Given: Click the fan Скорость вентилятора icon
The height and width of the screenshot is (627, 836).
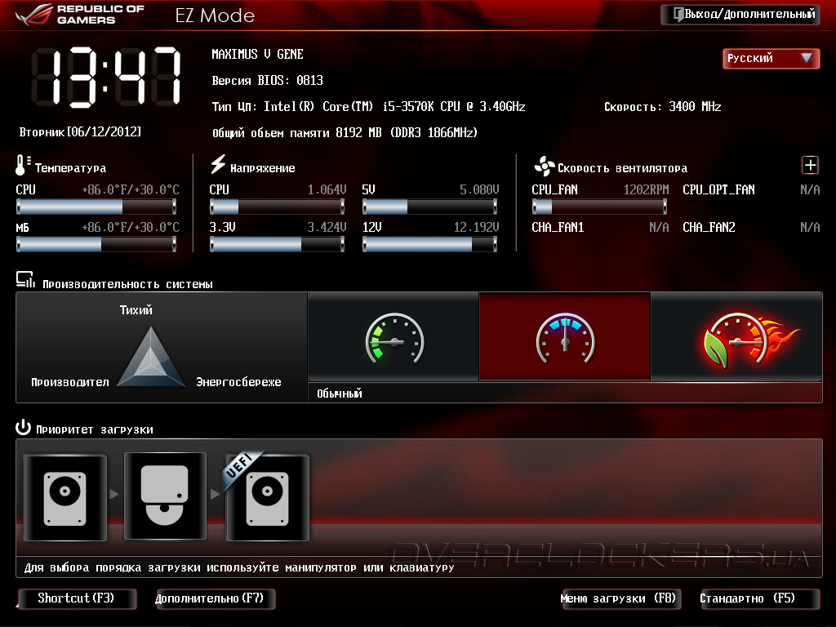Looking at the screenshot, I should point(544,167).
